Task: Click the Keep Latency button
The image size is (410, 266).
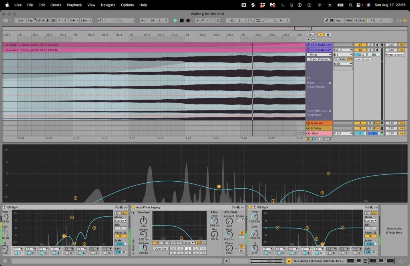Action: 395,55
